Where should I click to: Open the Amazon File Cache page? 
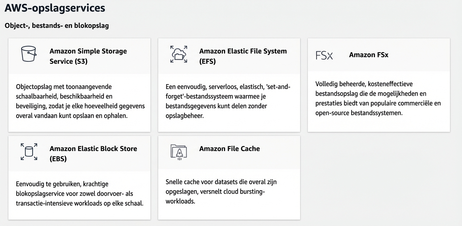[229, 149]
